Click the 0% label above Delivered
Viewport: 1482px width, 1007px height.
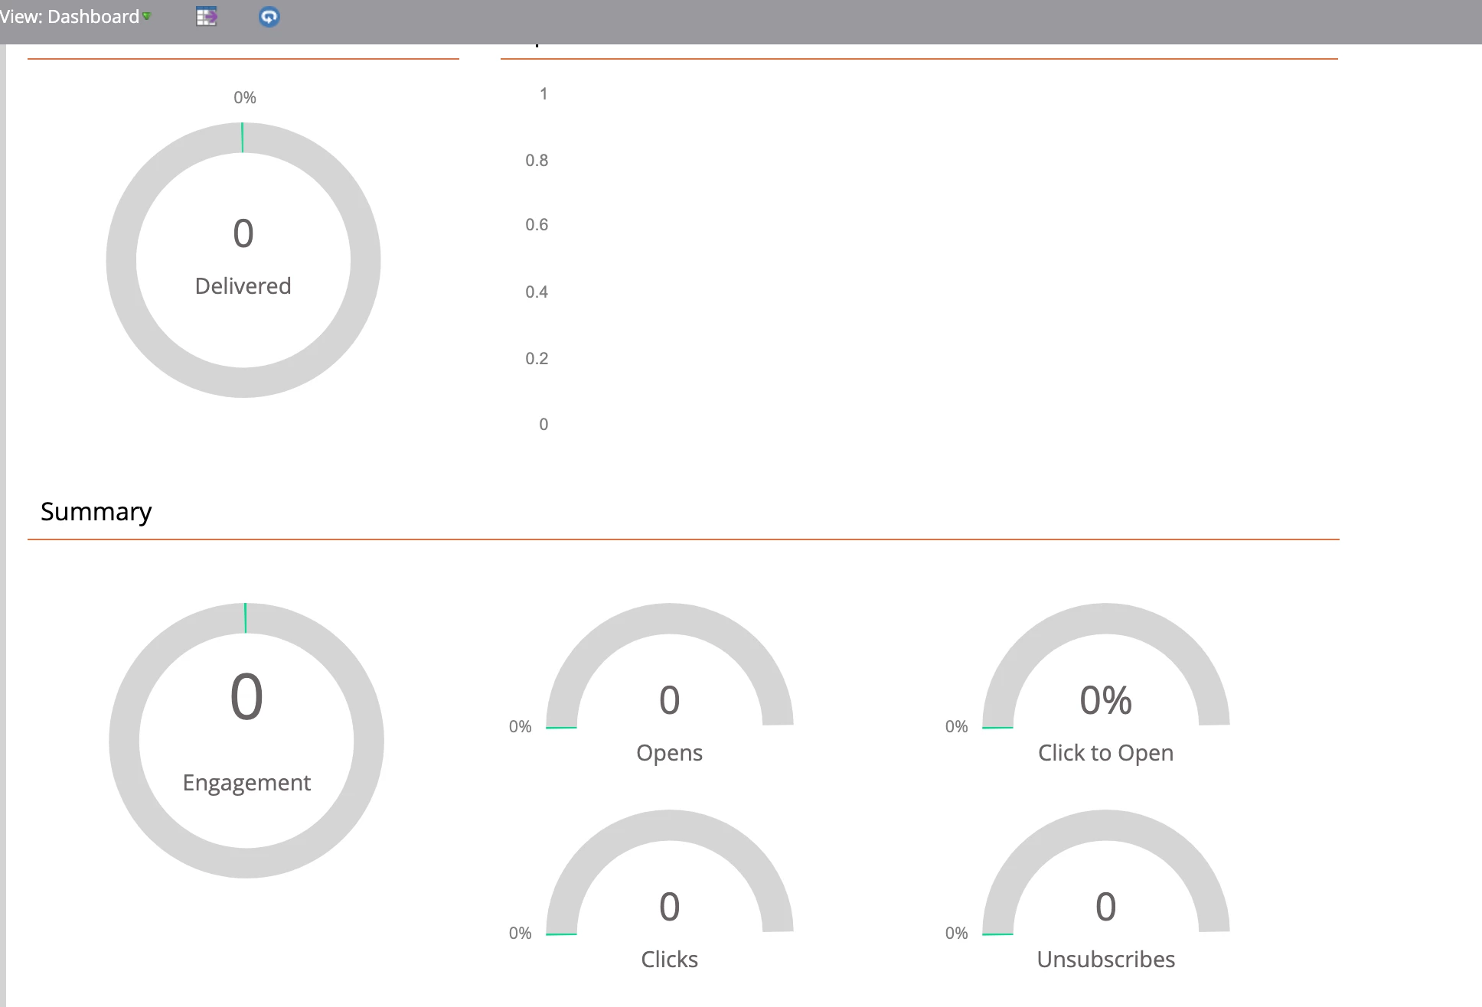[245, 97]
